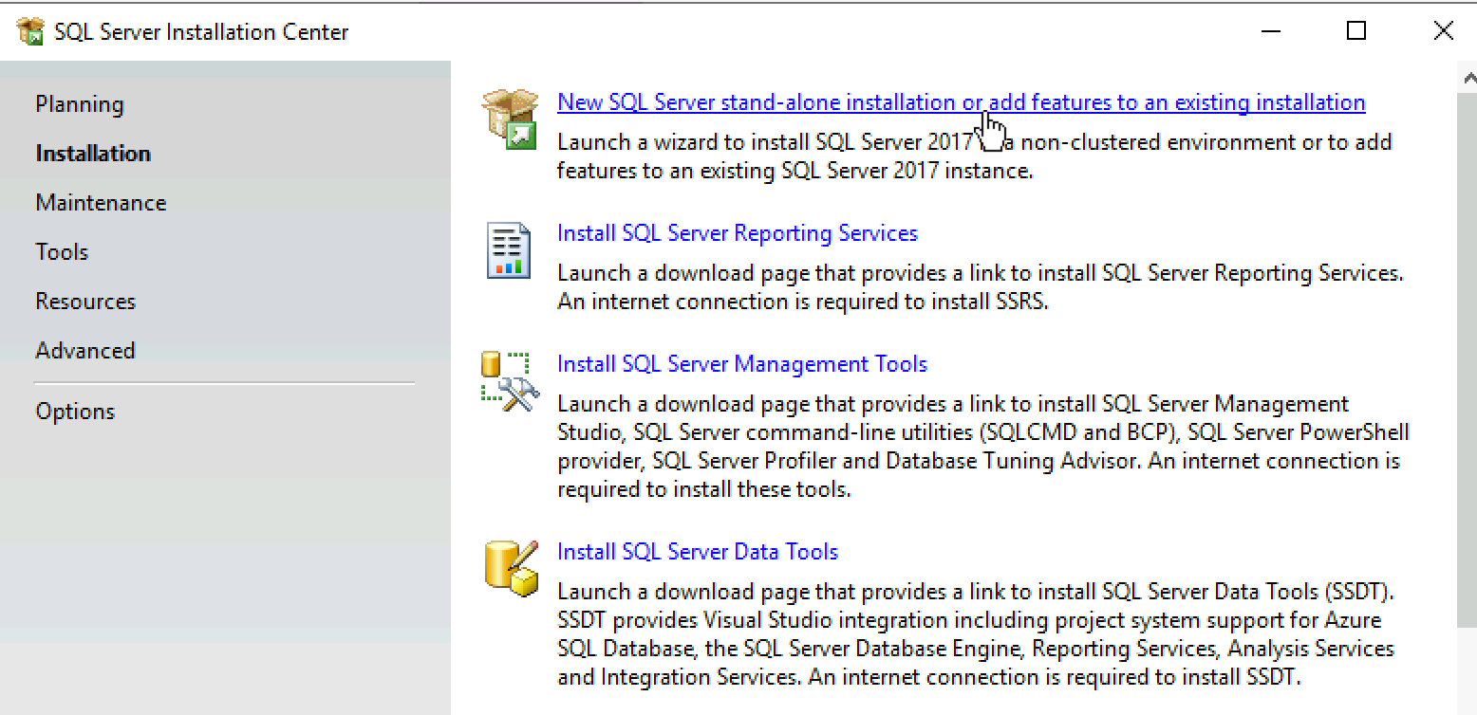Click text 'required to install these tools.'
The height and width of the screenshot is (715, 1477).
pyautogui.click(x=704, y=489)
